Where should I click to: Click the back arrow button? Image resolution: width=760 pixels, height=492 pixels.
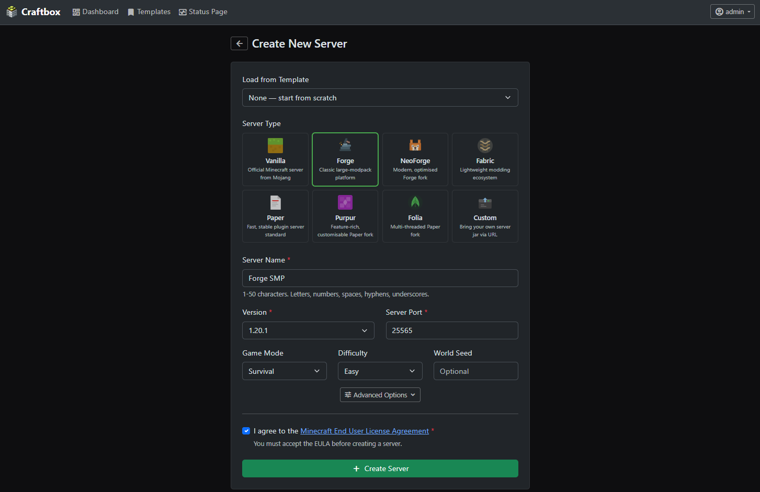[239, 43]
